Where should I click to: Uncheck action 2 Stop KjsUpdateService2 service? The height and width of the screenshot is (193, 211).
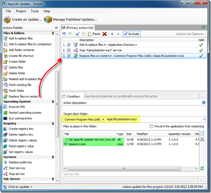click(69, 50)
